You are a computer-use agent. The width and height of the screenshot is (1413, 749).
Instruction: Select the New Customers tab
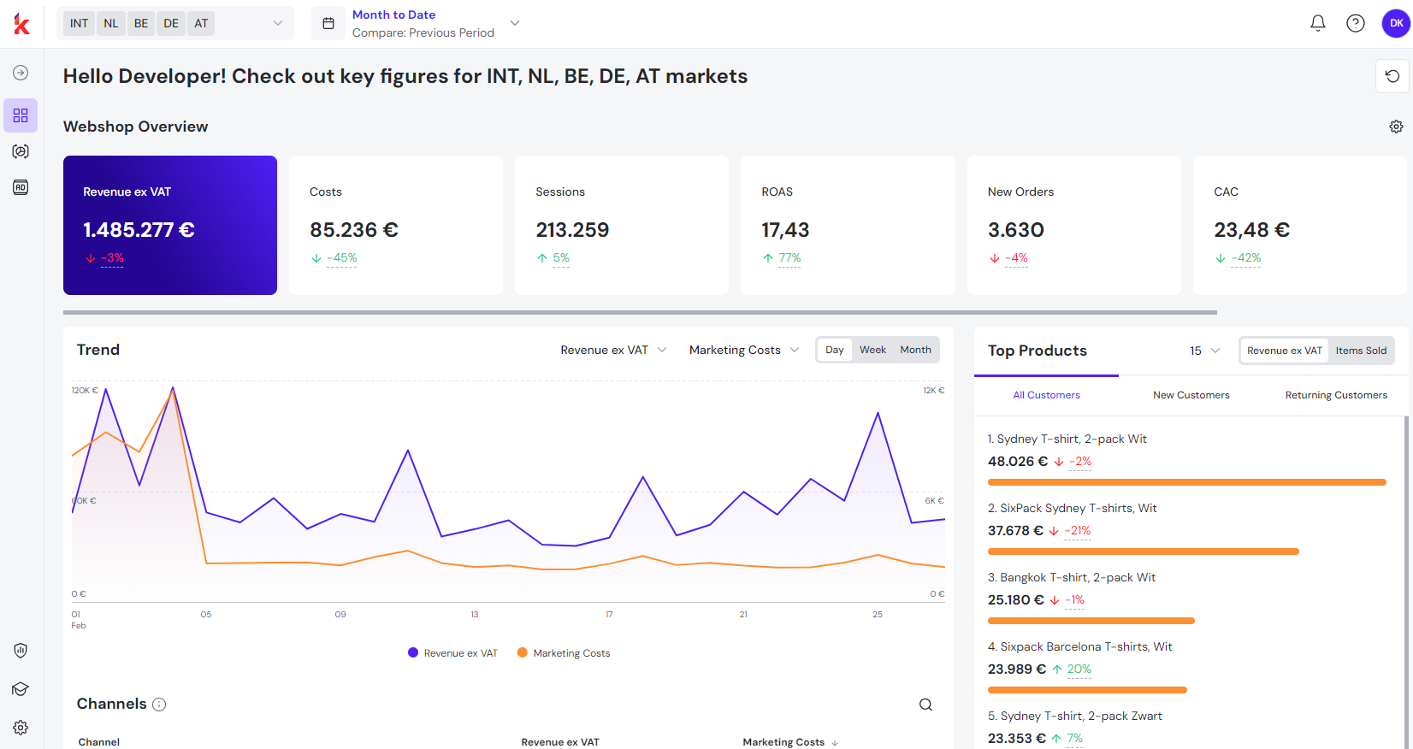point(1191,395)
